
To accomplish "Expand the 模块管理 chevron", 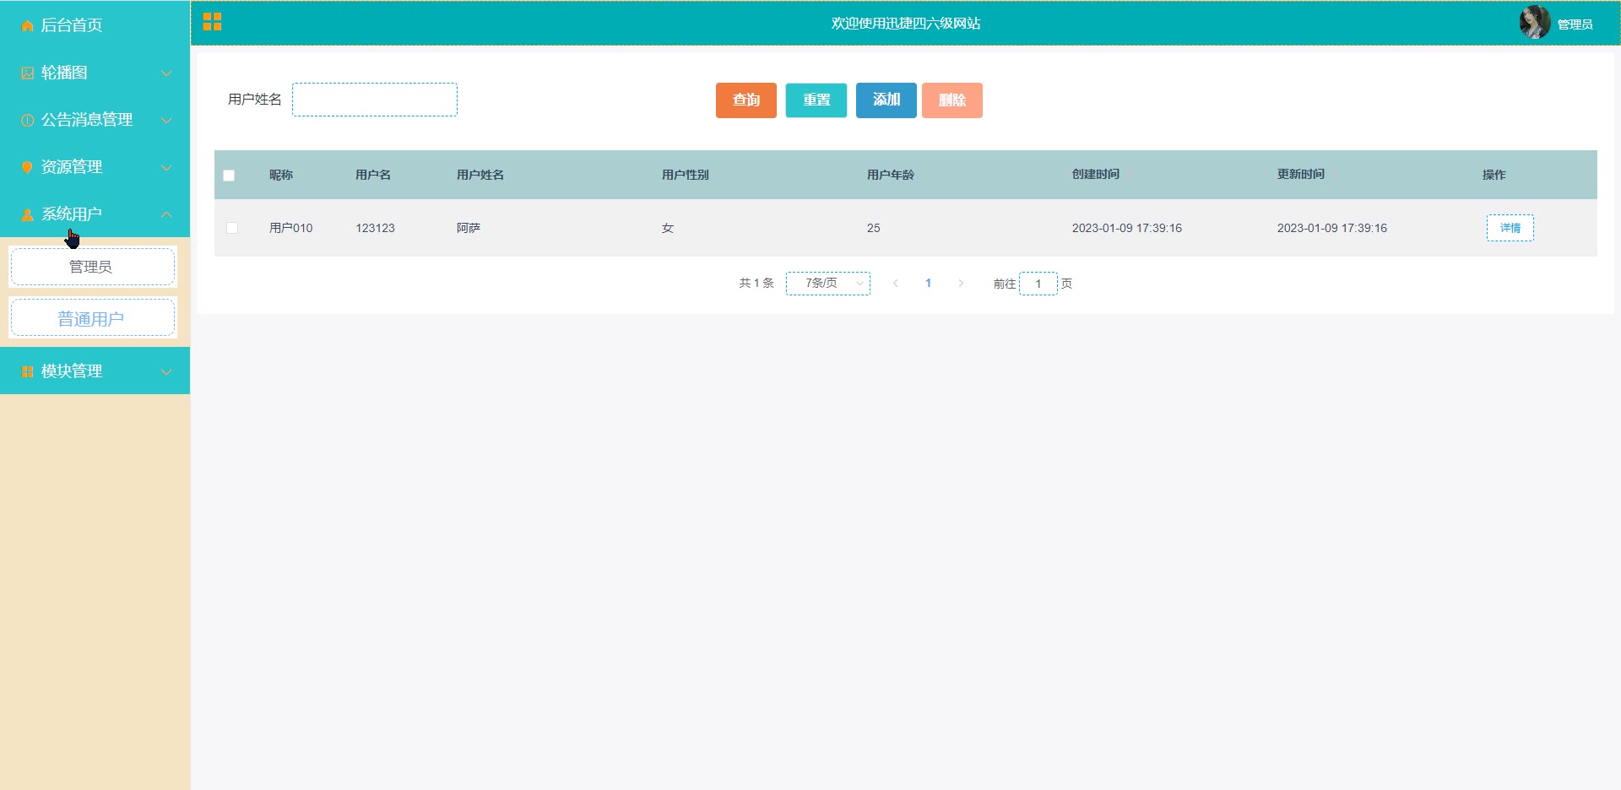I will pos(166,371).
